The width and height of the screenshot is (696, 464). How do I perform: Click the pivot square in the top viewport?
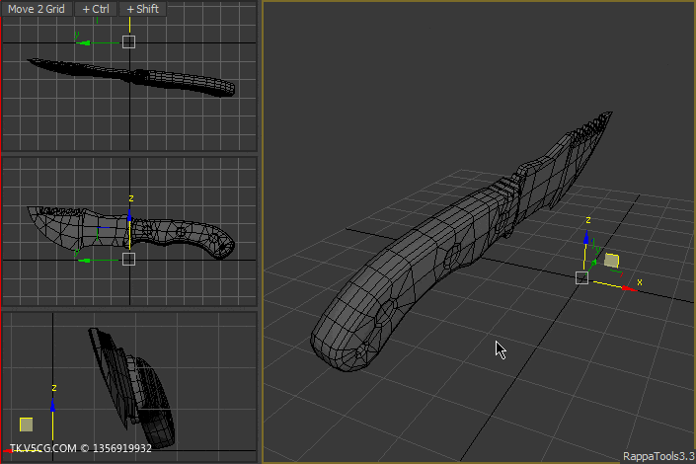[x=128, y=42]
